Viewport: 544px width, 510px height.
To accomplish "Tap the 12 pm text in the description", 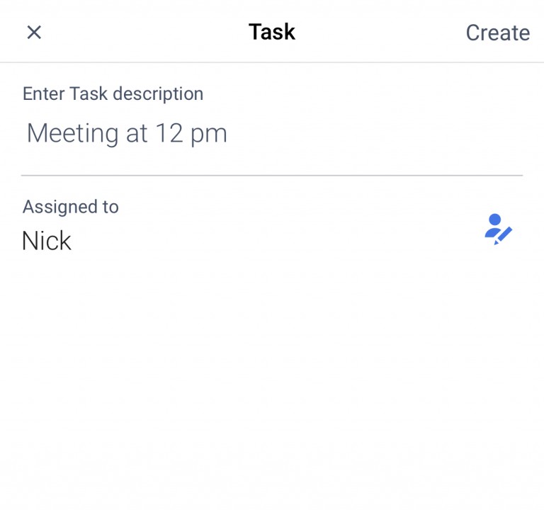I will tap(191, 133).
